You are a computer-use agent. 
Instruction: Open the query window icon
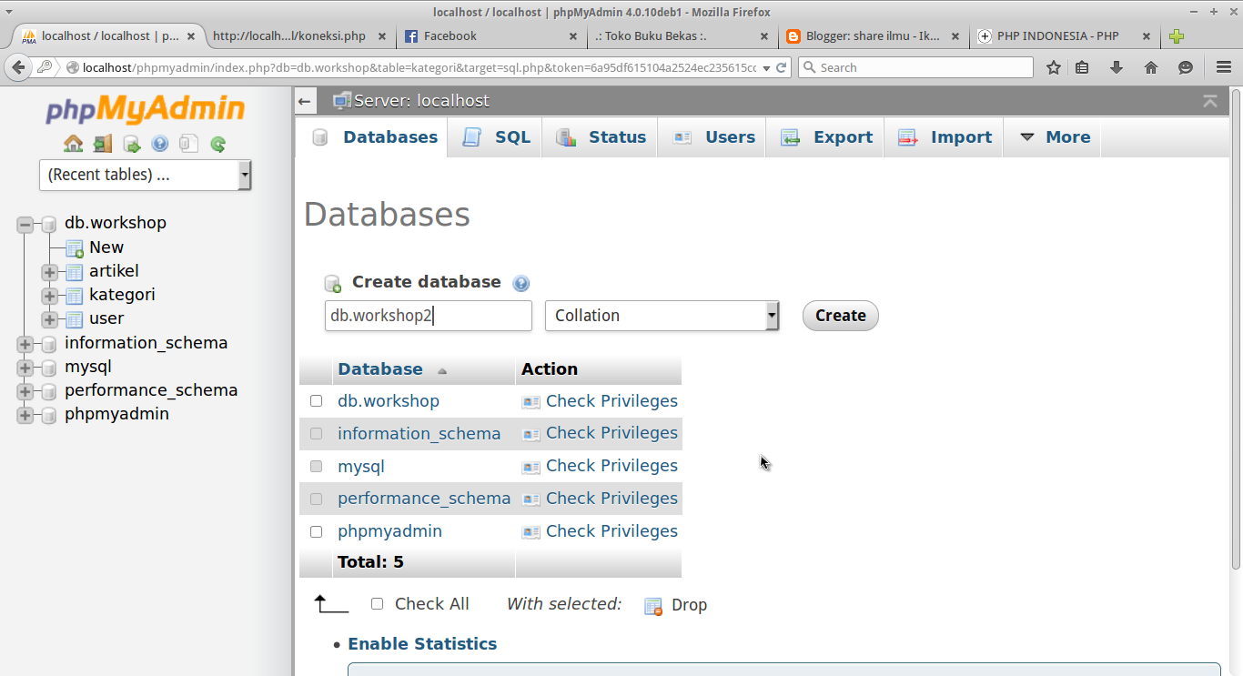pos(132,144)
